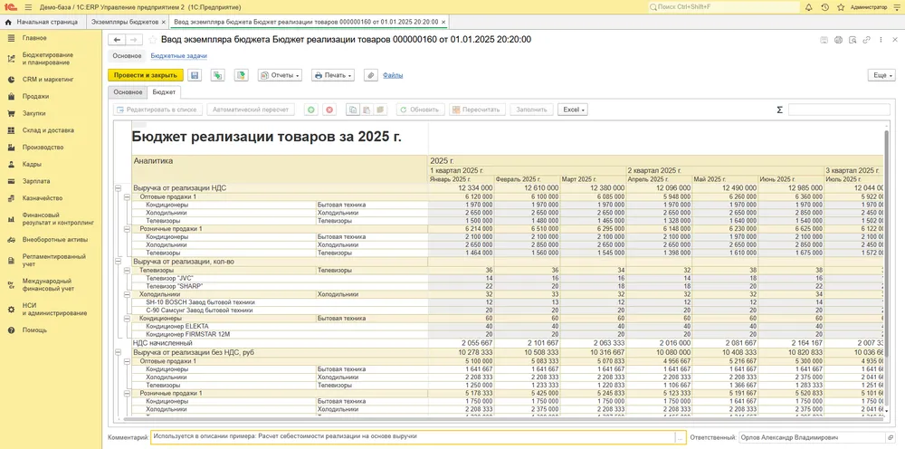Collapse Розничные продажи 1 row with 6 214 000
Screen dimensions: 905x449
(x=127, y=229)
